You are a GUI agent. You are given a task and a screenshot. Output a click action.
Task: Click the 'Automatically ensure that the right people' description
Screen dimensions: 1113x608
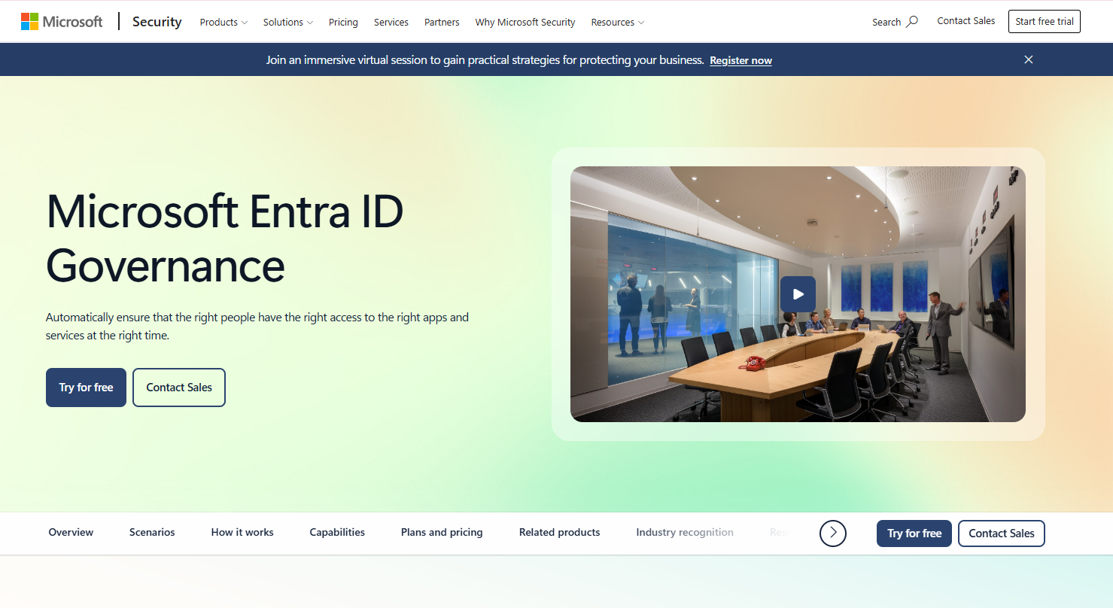(x=257, y=327)
